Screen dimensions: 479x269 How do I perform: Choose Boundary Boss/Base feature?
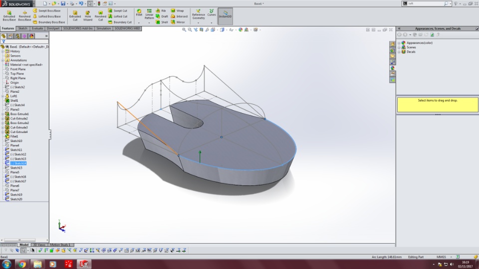click(x=49, y=22)
